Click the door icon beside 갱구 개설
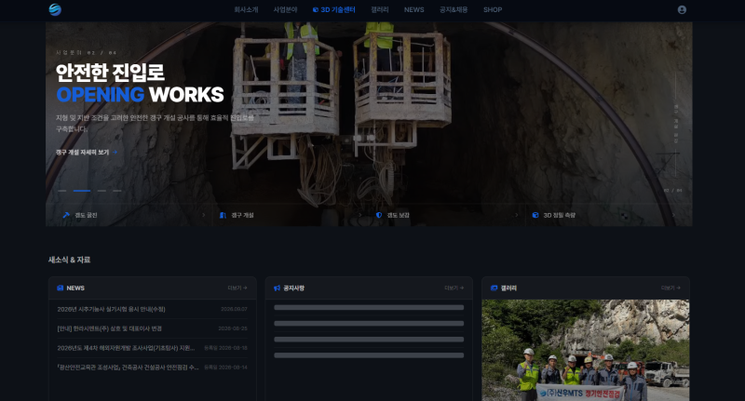745x401 pixels. click(x=223, y=215)
